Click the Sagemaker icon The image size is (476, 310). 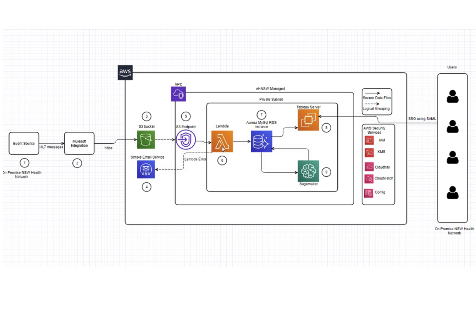pos(308,171)
